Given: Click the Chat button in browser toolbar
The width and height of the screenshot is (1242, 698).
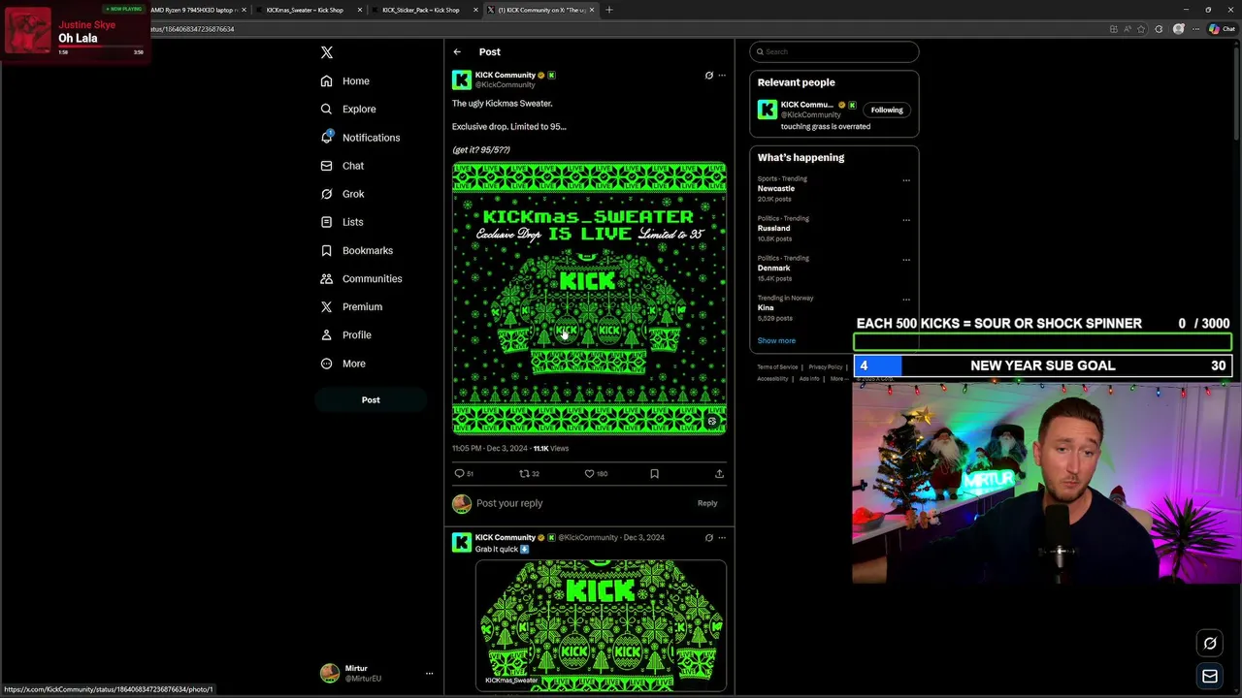Looking at the screenshot, I should pyautogui.click(x=1222, y=29).
